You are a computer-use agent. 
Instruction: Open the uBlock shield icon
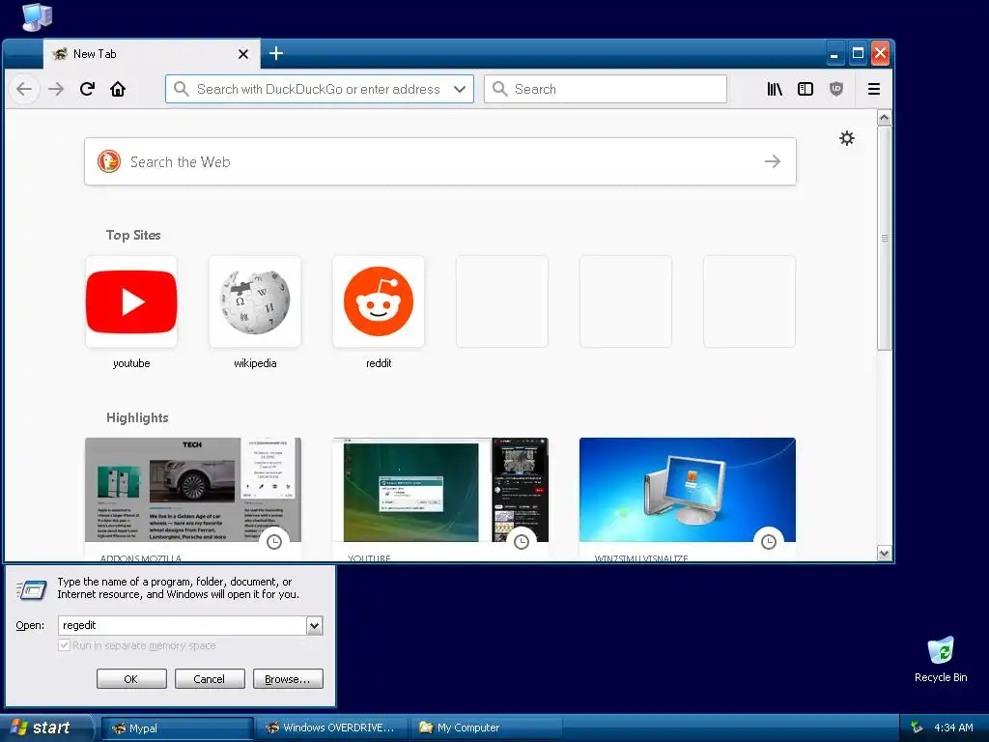click(x=836, y=89)
